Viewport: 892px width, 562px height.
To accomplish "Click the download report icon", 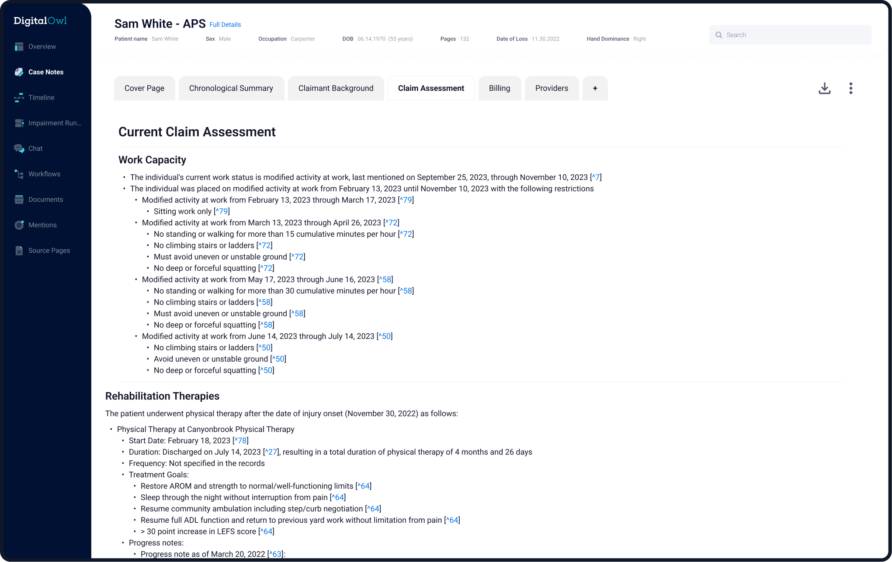I will click(x=824, y=88).
